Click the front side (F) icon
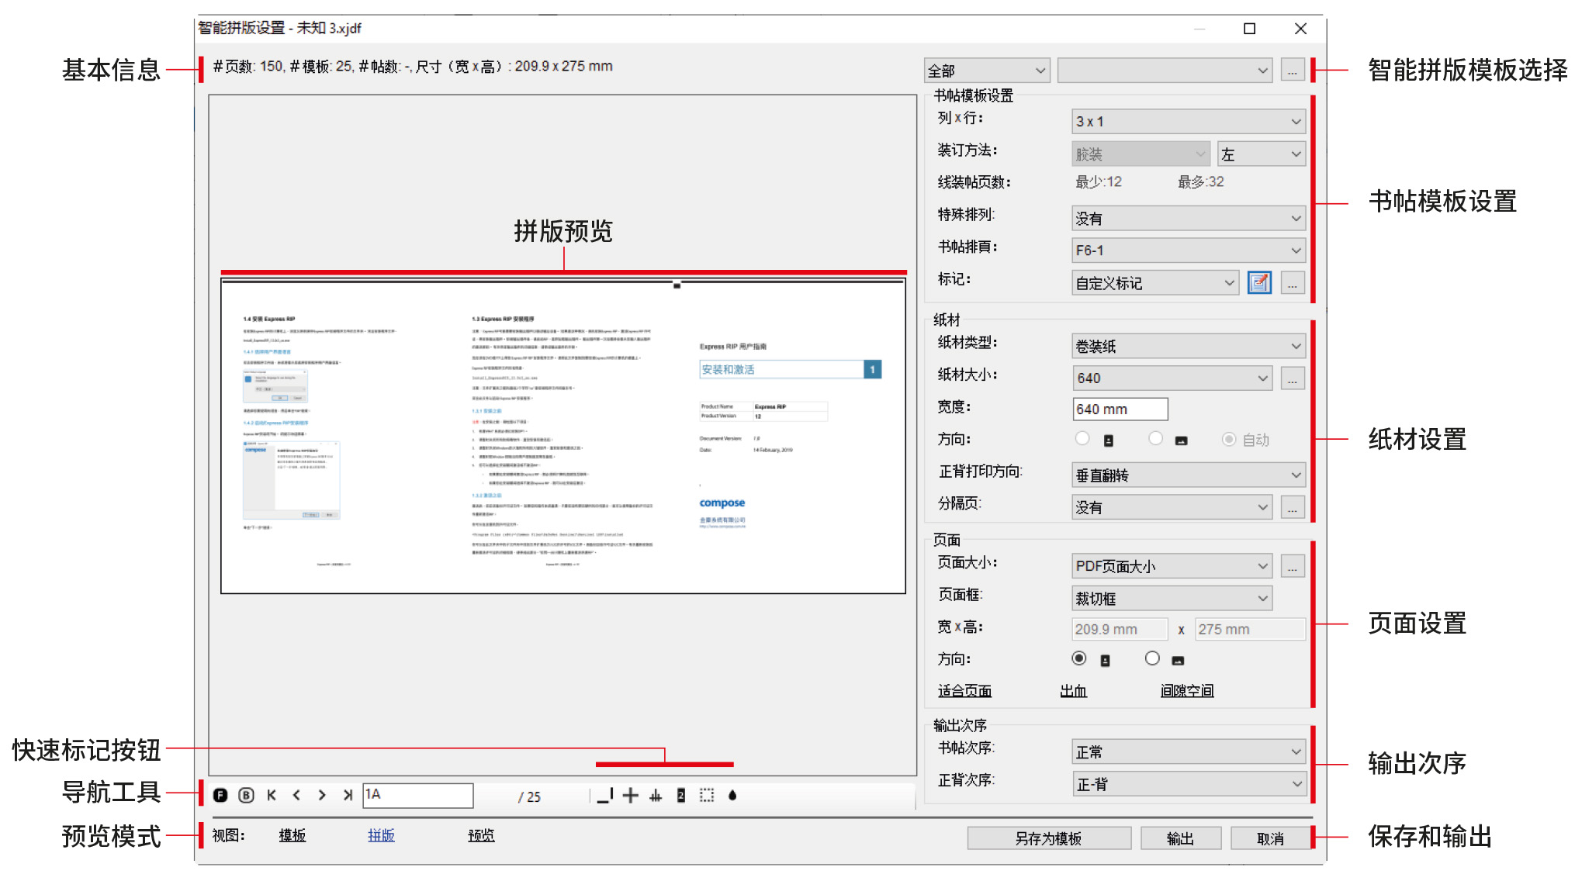This screenshot has height=881, width=1575. 220,795
